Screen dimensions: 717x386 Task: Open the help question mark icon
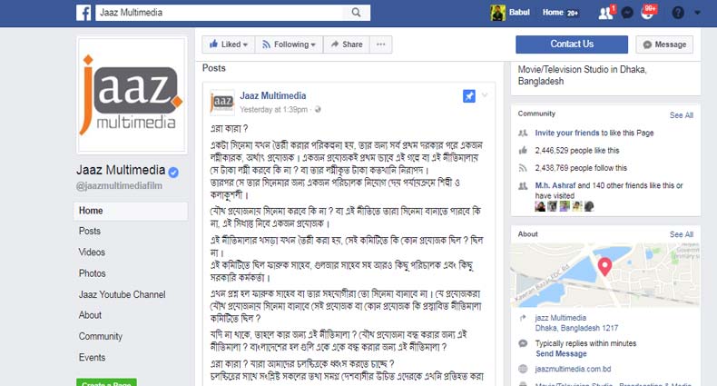678,13
